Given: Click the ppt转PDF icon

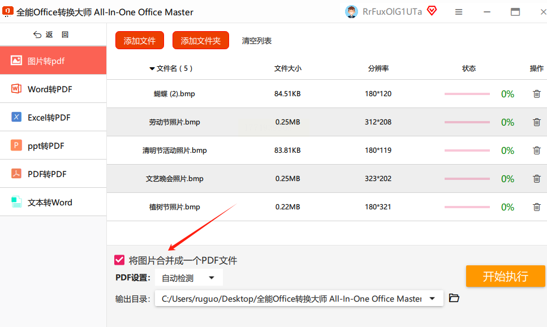Looking at the screenshot, I should pos(16,145).
